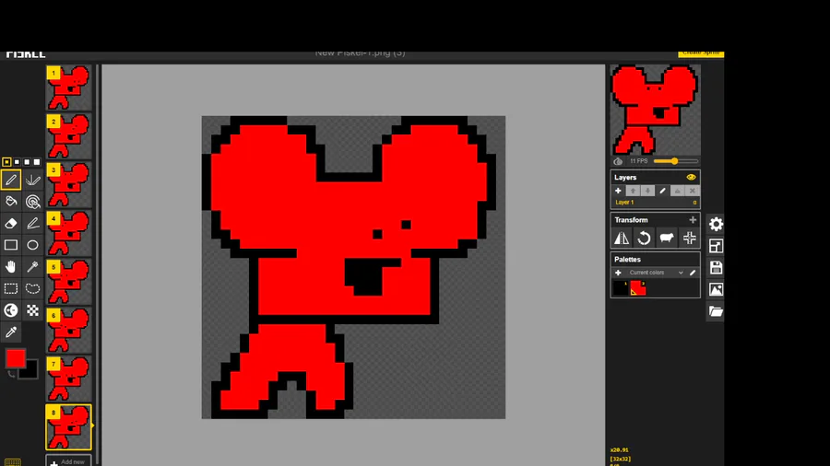
Task: Click the Clone sheep transform icon
Action: point(667,239)
